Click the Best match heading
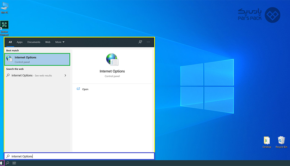This screenshot has height=166, width=290. tap(12, 50)
